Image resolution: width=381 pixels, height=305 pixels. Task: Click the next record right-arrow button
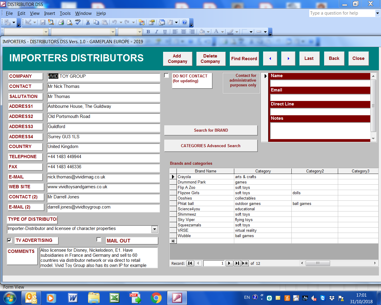coord(288,58)
